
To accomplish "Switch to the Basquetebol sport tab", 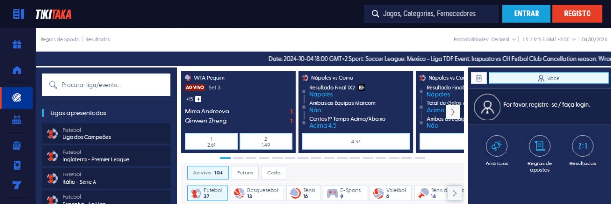I will (x=258, y=193).
